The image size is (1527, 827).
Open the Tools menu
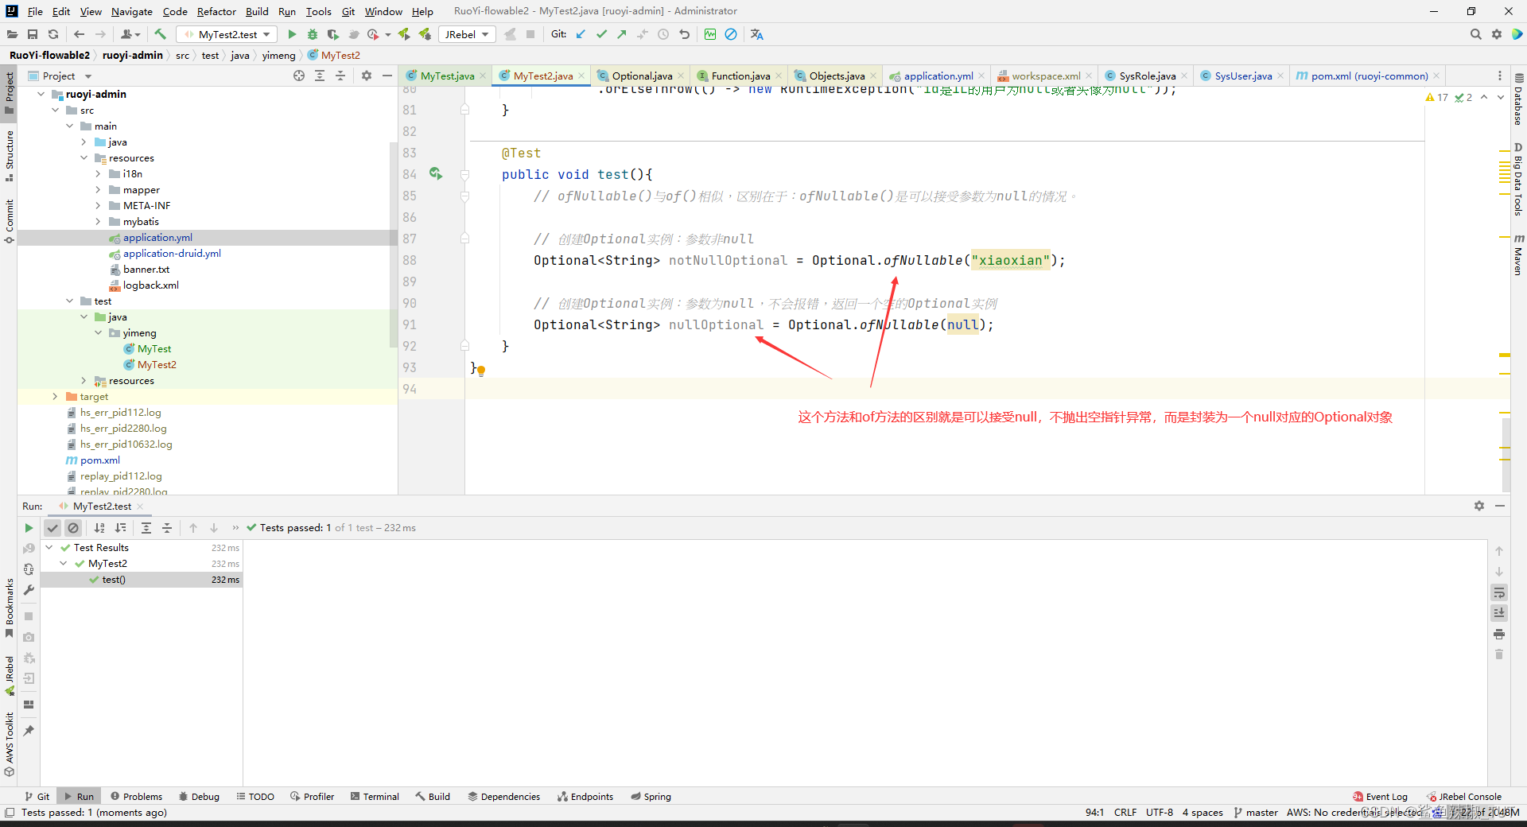pyautogui.click(x=318, y=11)
